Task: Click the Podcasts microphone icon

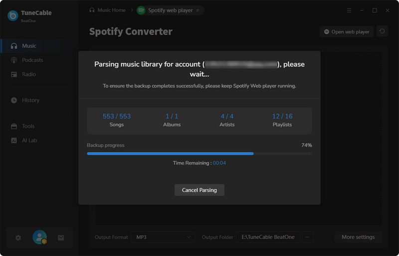Action: (14, 60)
